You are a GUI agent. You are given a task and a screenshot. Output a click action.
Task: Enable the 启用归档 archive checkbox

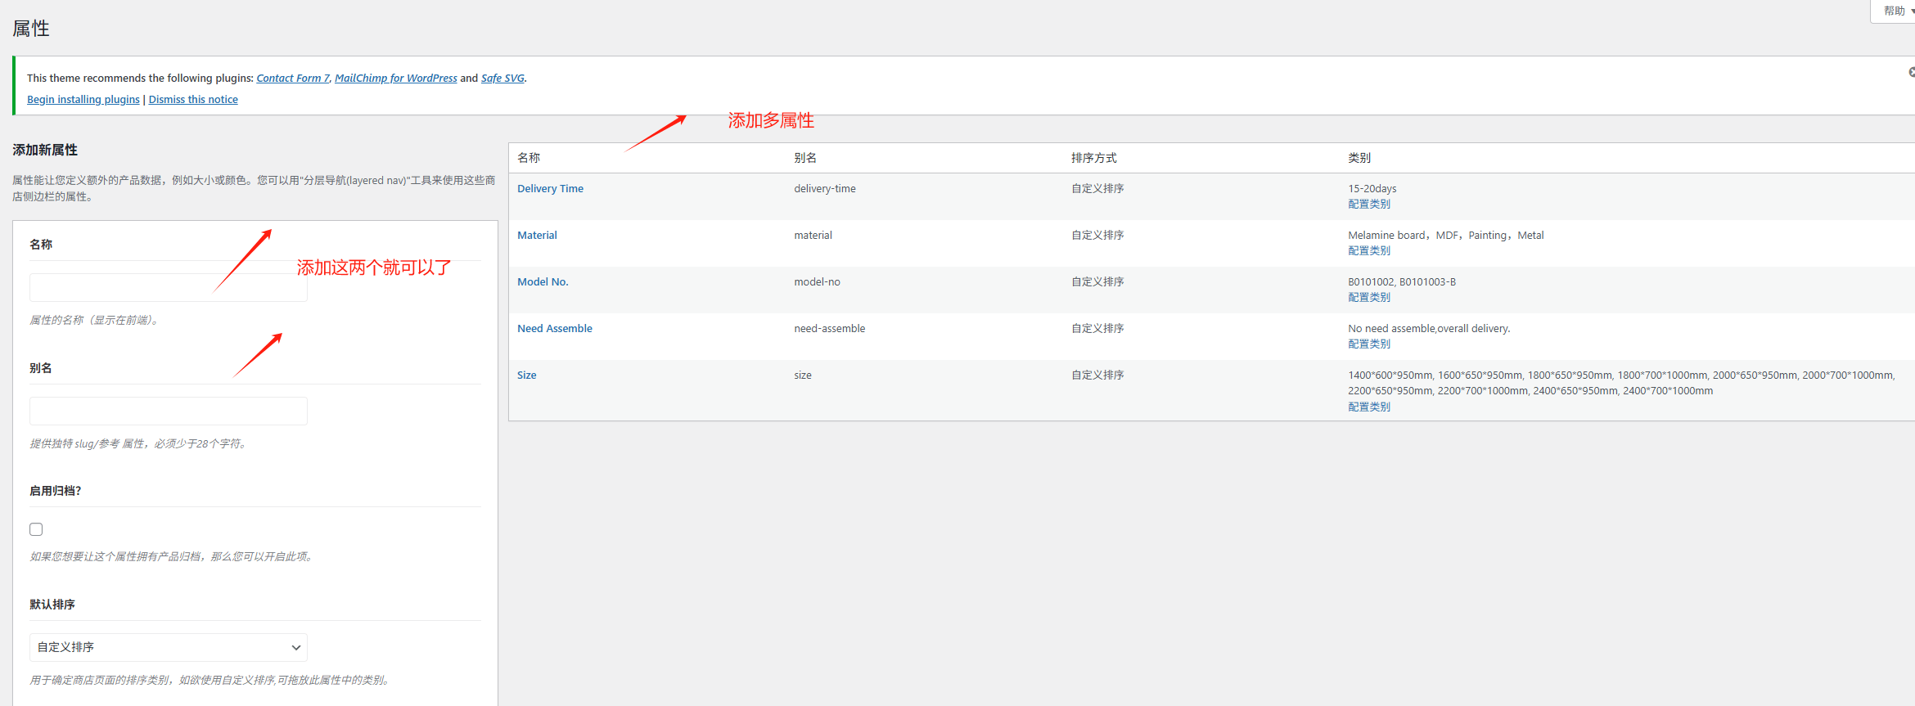pos(36,529)
